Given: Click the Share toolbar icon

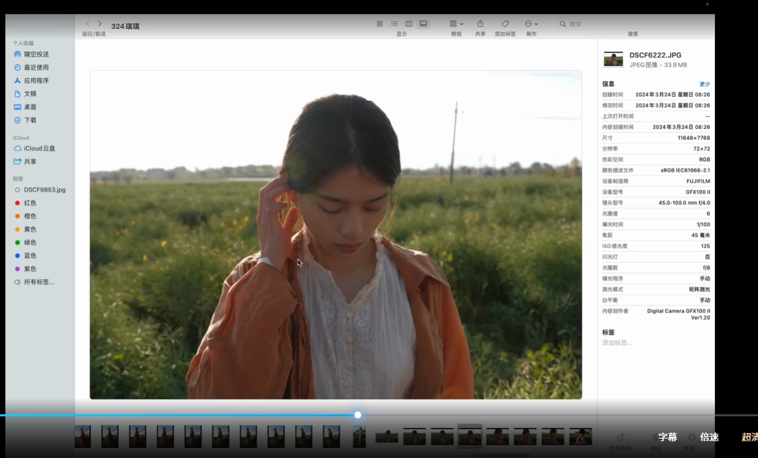Looking at the screenshot, I should [480, 24].
